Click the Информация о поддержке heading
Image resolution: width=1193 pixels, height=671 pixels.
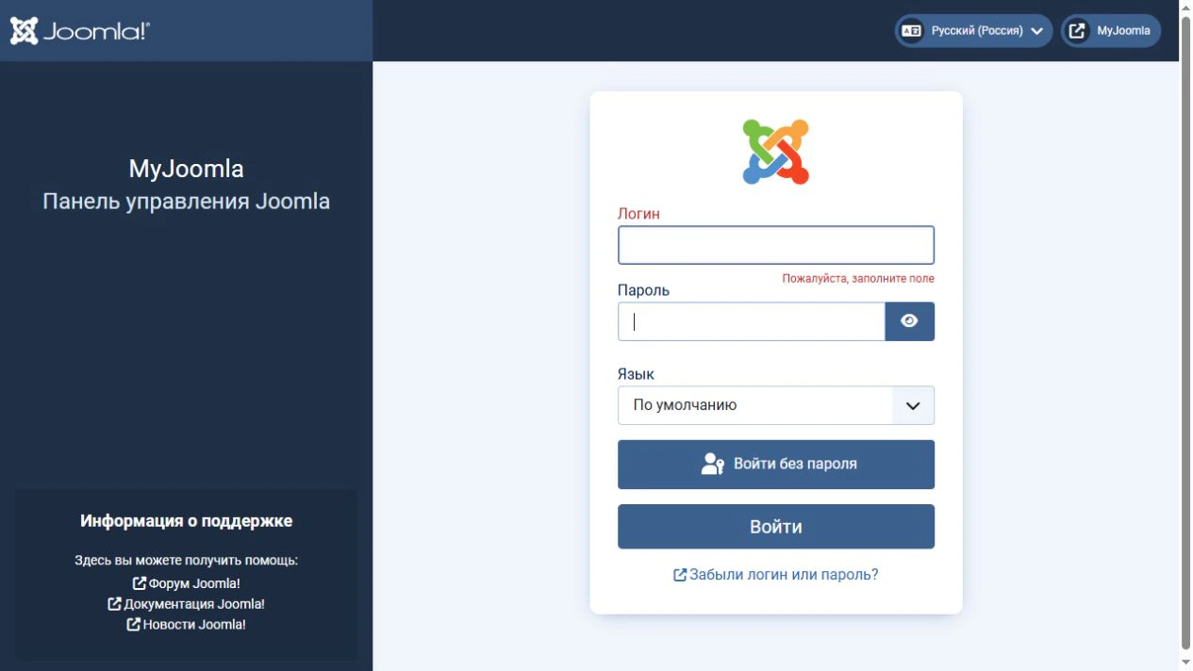tap(187, 521)
